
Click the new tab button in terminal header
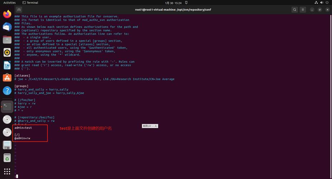coord(19,10)
